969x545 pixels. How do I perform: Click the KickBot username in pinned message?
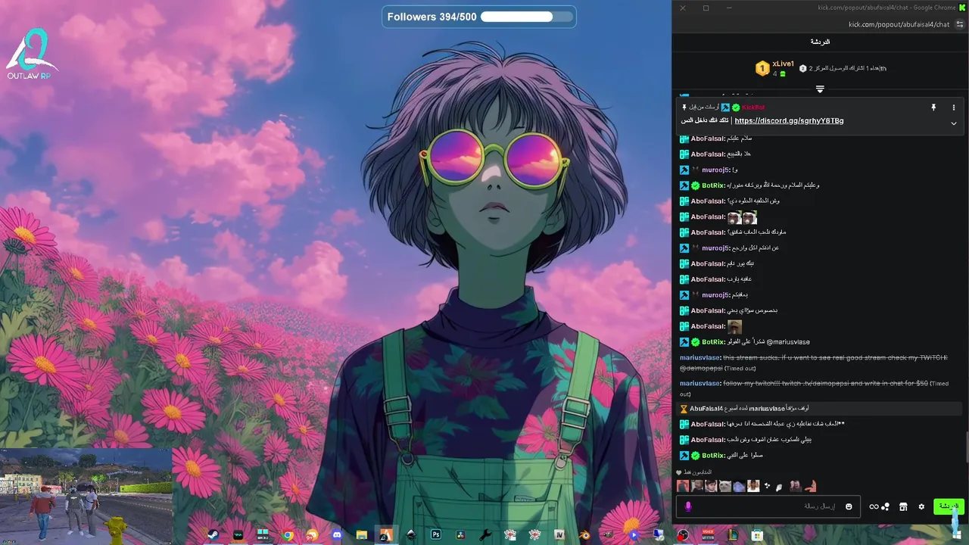coord(752,107)
